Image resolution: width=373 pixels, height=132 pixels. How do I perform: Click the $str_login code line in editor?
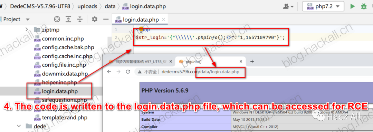[210, 37]
